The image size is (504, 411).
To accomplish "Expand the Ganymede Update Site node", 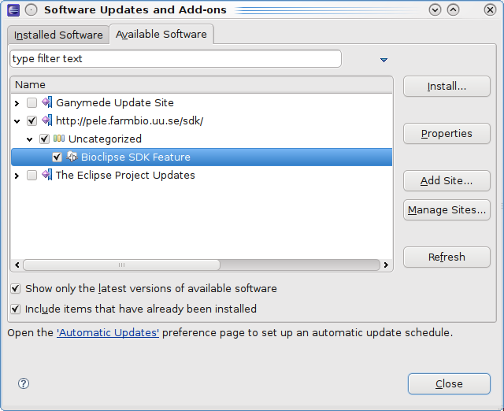I will (x=17, y=102).
